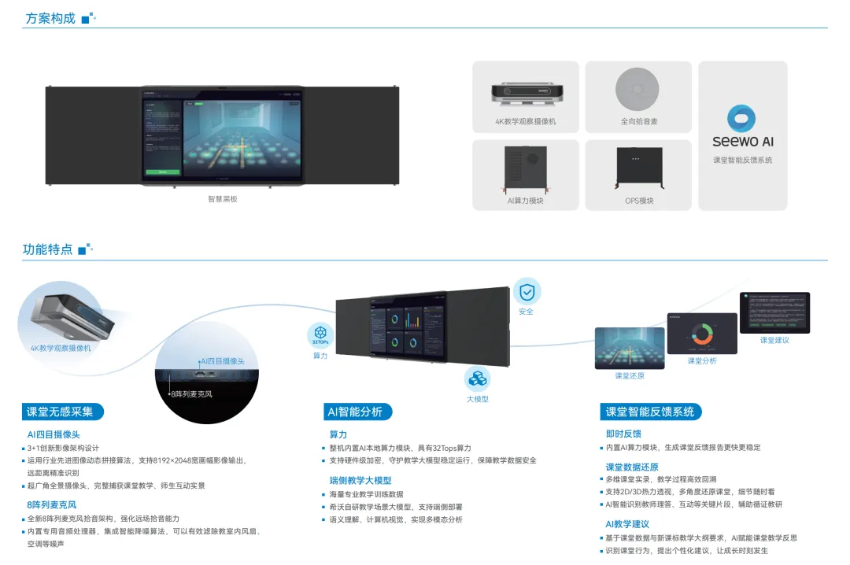
Task: Click the 端侧教学大模型 subheading
Action: 360,481
